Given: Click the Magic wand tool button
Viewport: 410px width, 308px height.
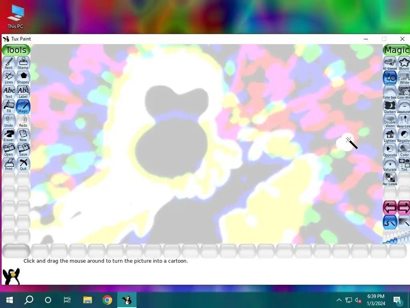Looking at the screenshot, I should tap(23, 107).
